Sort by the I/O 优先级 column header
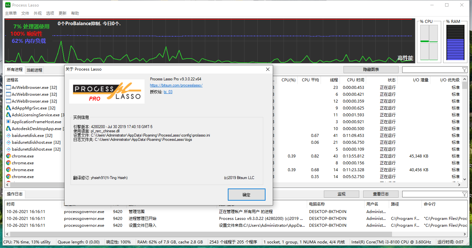Viewport: 472px width, 248px height. pos(446,80)
